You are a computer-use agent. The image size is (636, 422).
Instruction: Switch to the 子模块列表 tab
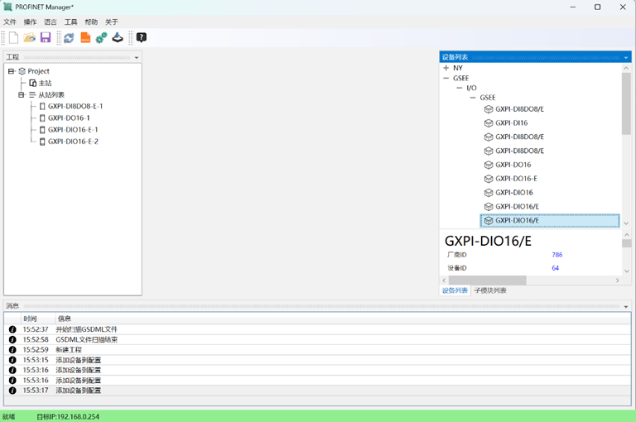point(490,290)
